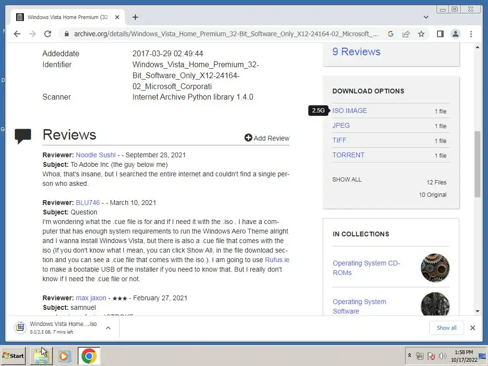Open reviewer BLU746 profile
Image resolution: width=488 pixels, height=366 pixels.
coord(88,203)
